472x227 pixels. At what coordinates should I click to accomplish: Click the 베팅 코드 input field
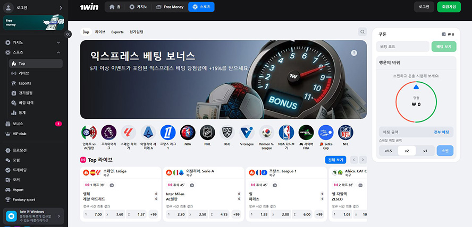[403, 47]
